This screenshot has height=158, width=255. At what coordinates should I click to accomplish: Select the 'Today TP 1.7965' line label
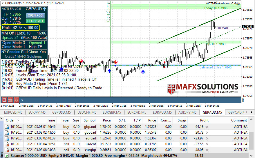click(x=216, y=8)
